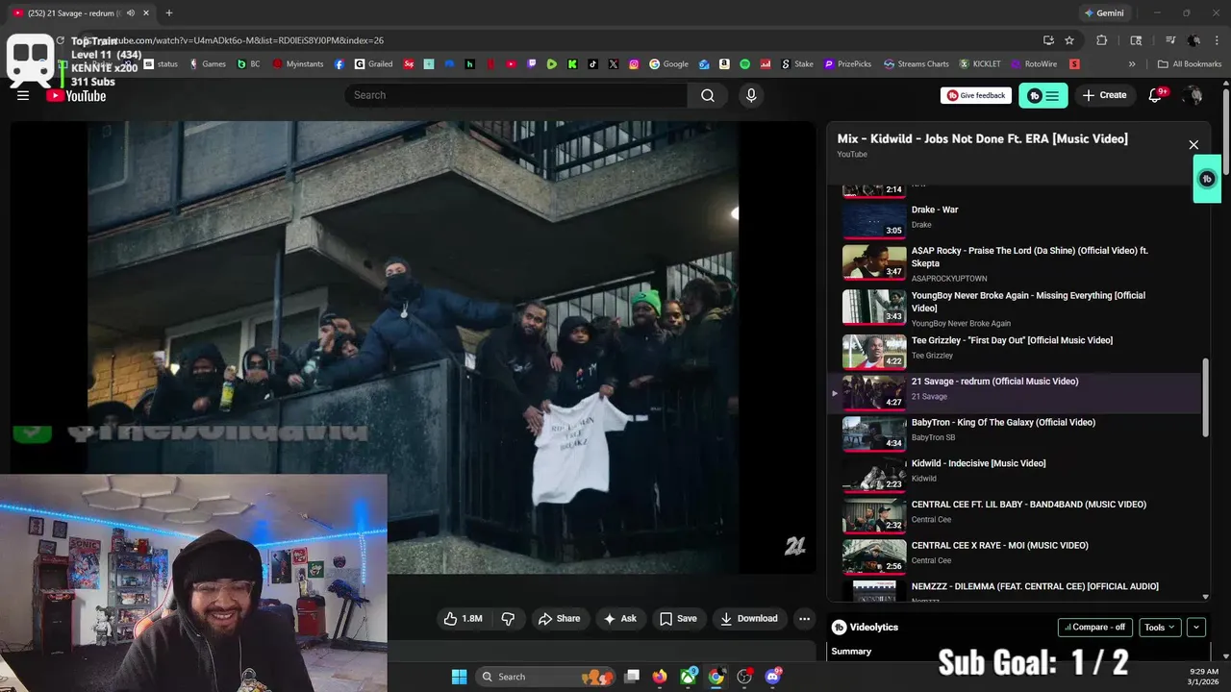Play Kidwild - Indecisive from playlist
Screen dimensions: 1231x692
click(x=1017, y=474)
